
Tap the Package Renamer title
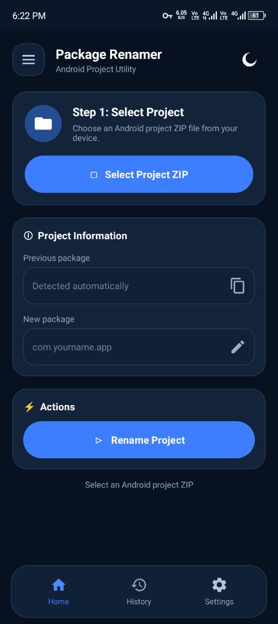point(109,54)
